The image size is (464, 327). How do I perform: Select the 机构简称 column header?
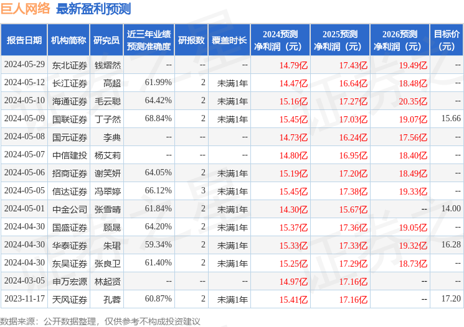69,40
